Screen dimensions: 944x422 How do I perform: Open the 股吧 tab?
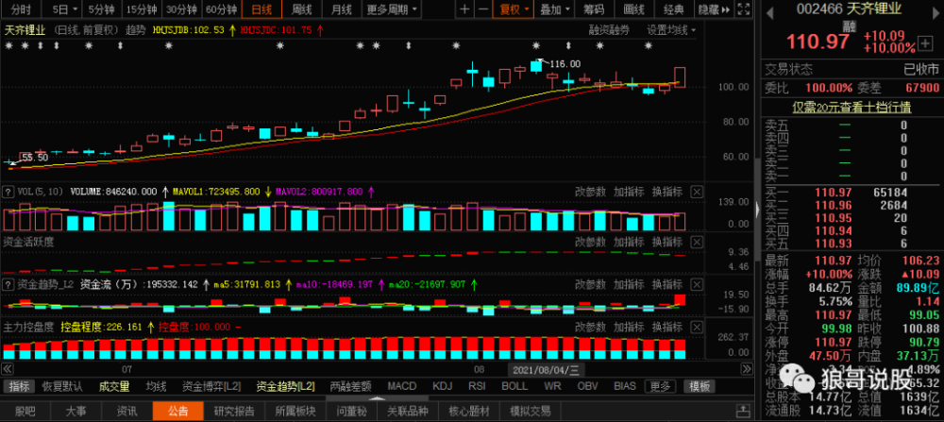pyautogui.click(x=25, y=412)
